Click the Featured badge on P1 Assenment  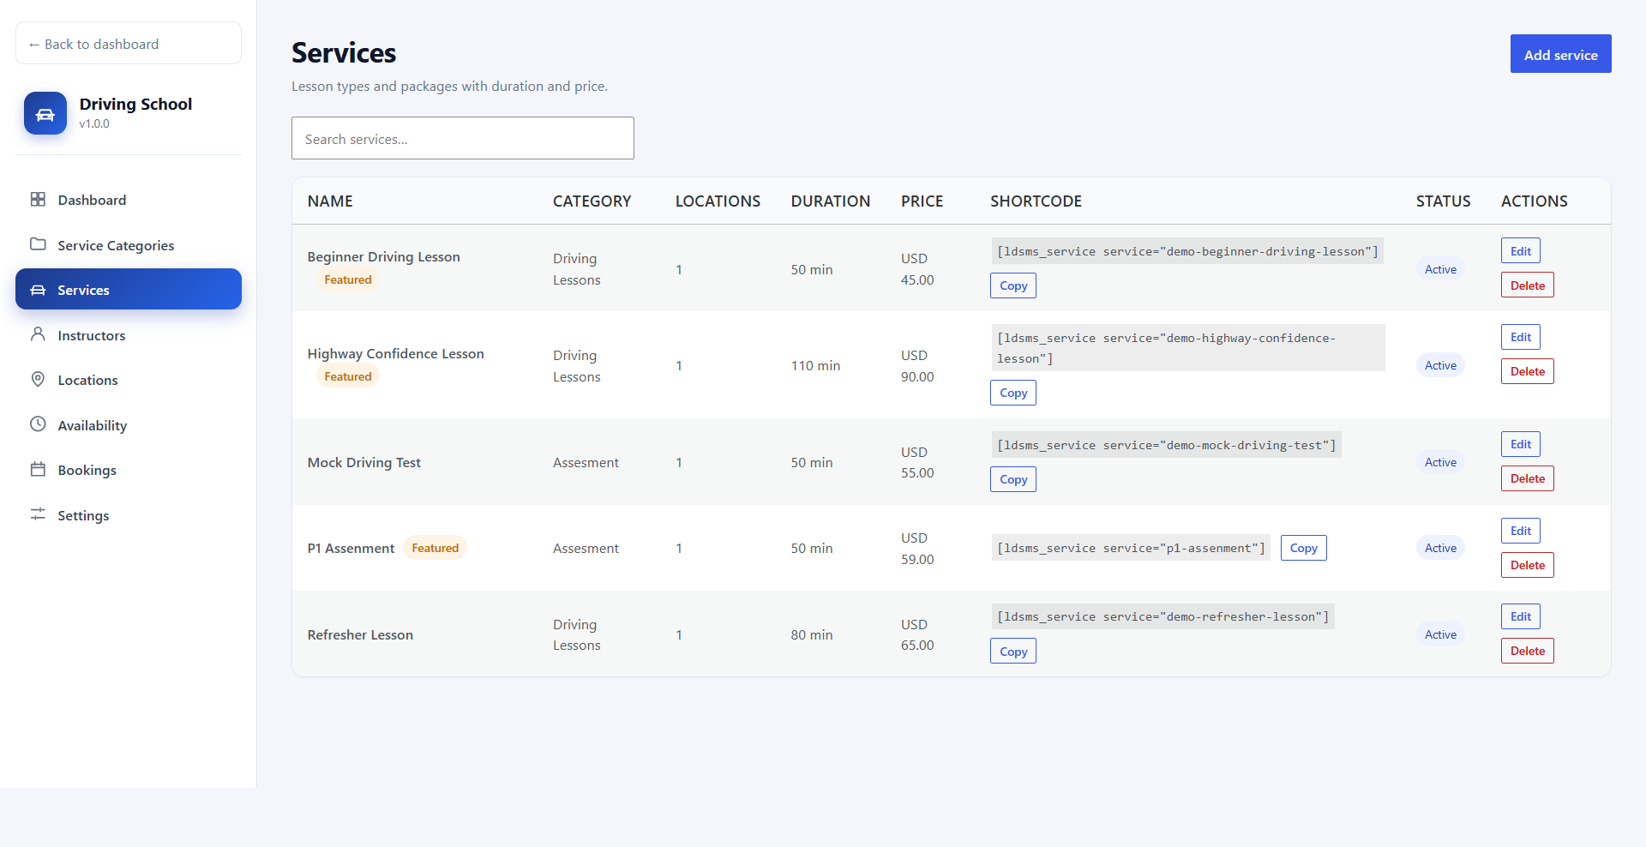(x=435, y=548)
